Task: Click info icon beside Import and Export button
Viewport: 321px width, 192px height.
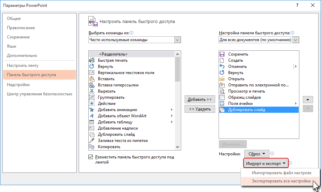Action: [290, 163]
